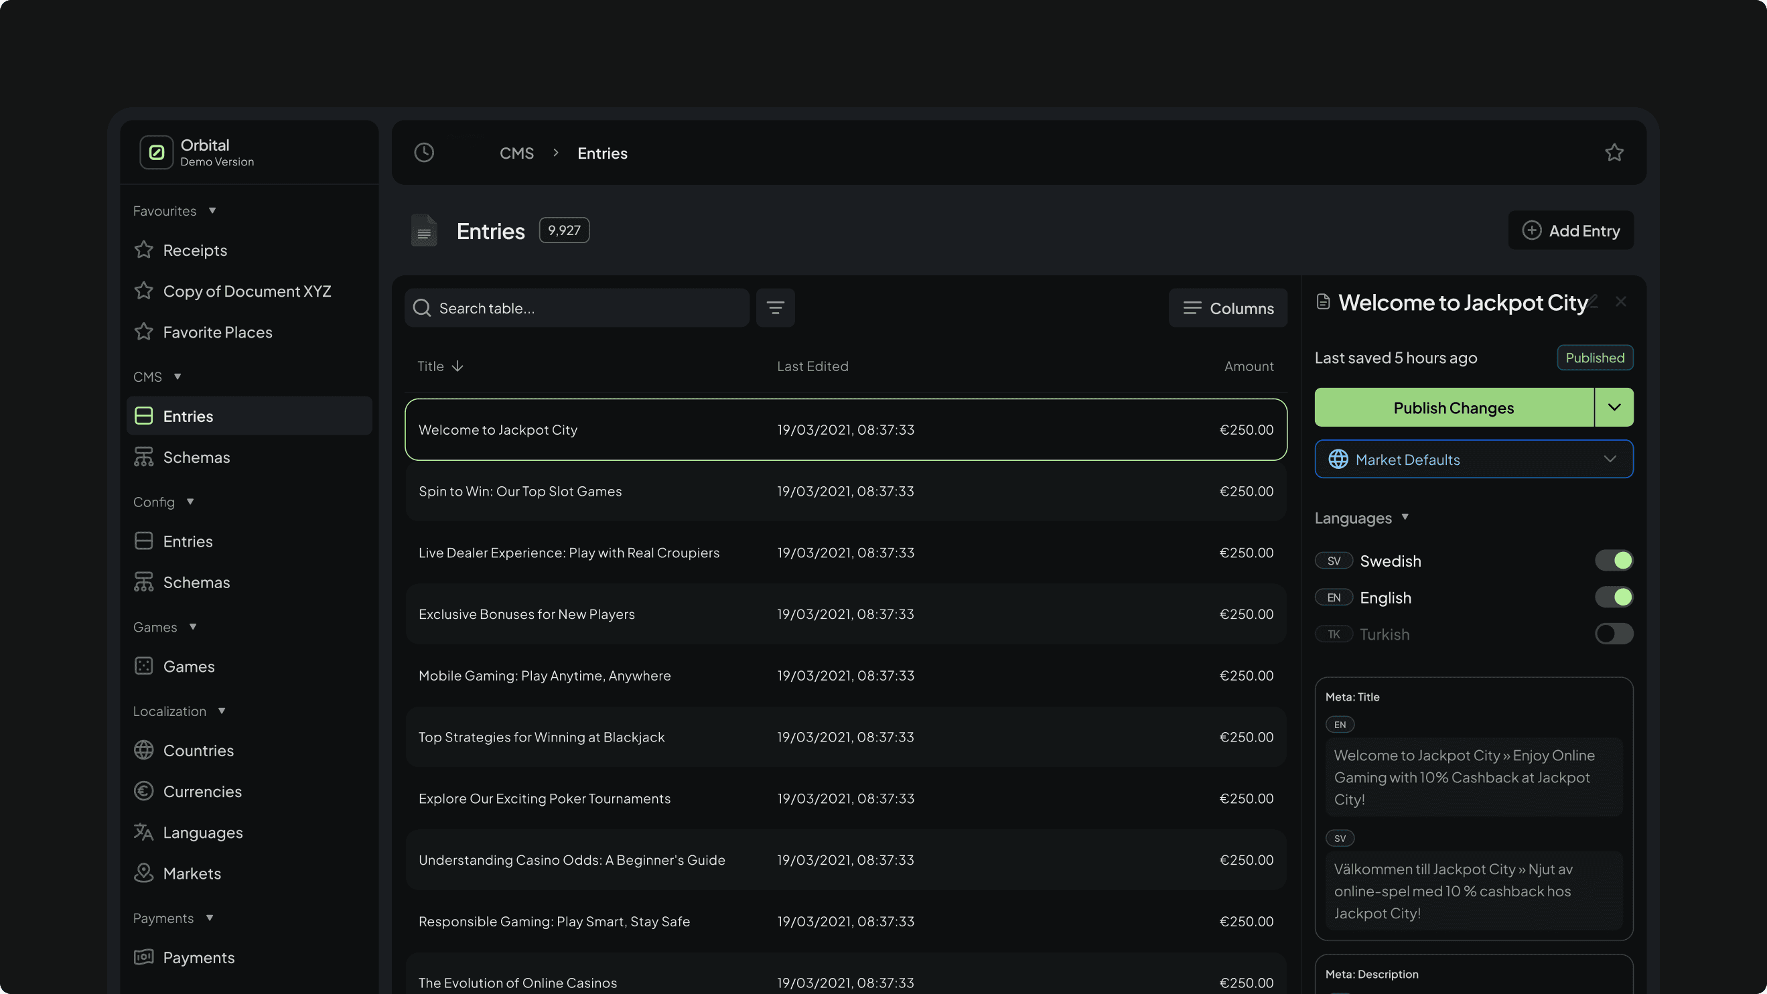
Task: Open the Market Defaults dropdown
Action: coord(1474,459)
